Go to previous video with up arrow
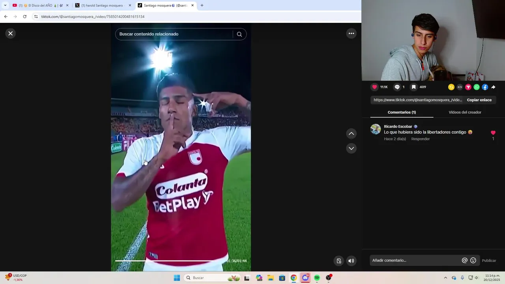This screenshot has width=505, height=284. point(351,134)
